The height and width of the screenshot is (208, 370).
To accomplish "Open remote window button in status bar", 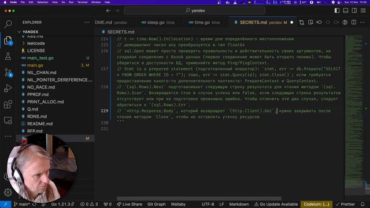I will tap(6, 204).
